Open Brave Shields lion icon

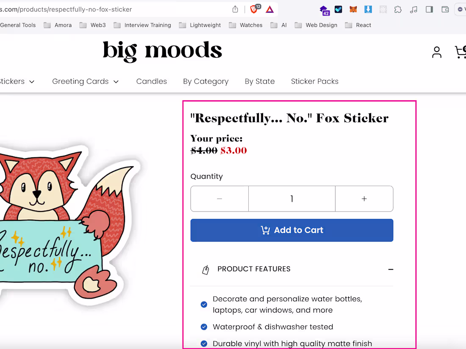pyautogui.click(x=254, y=9)
